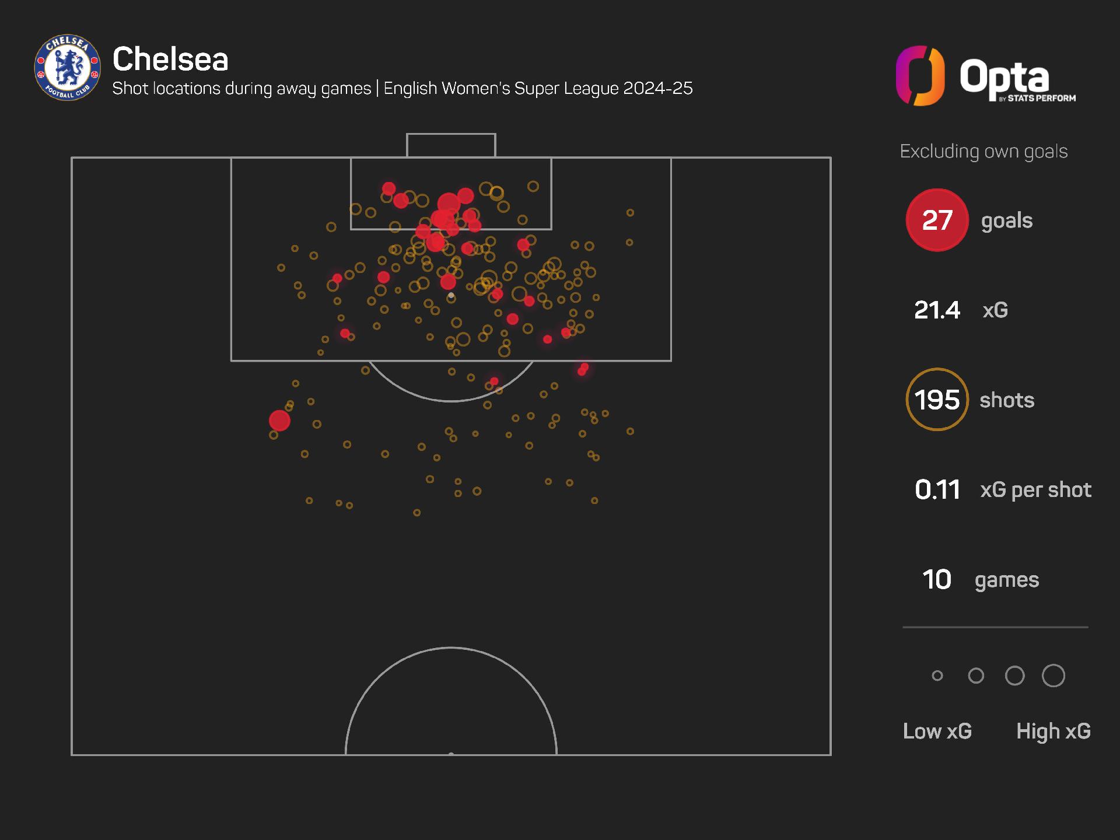Click the goal frame at top of pitch

(x=451, y=145)
